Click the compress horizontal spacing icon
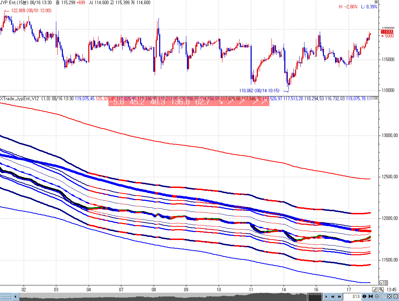This screenshot has width=399, height=301. (x=370, y=296)
